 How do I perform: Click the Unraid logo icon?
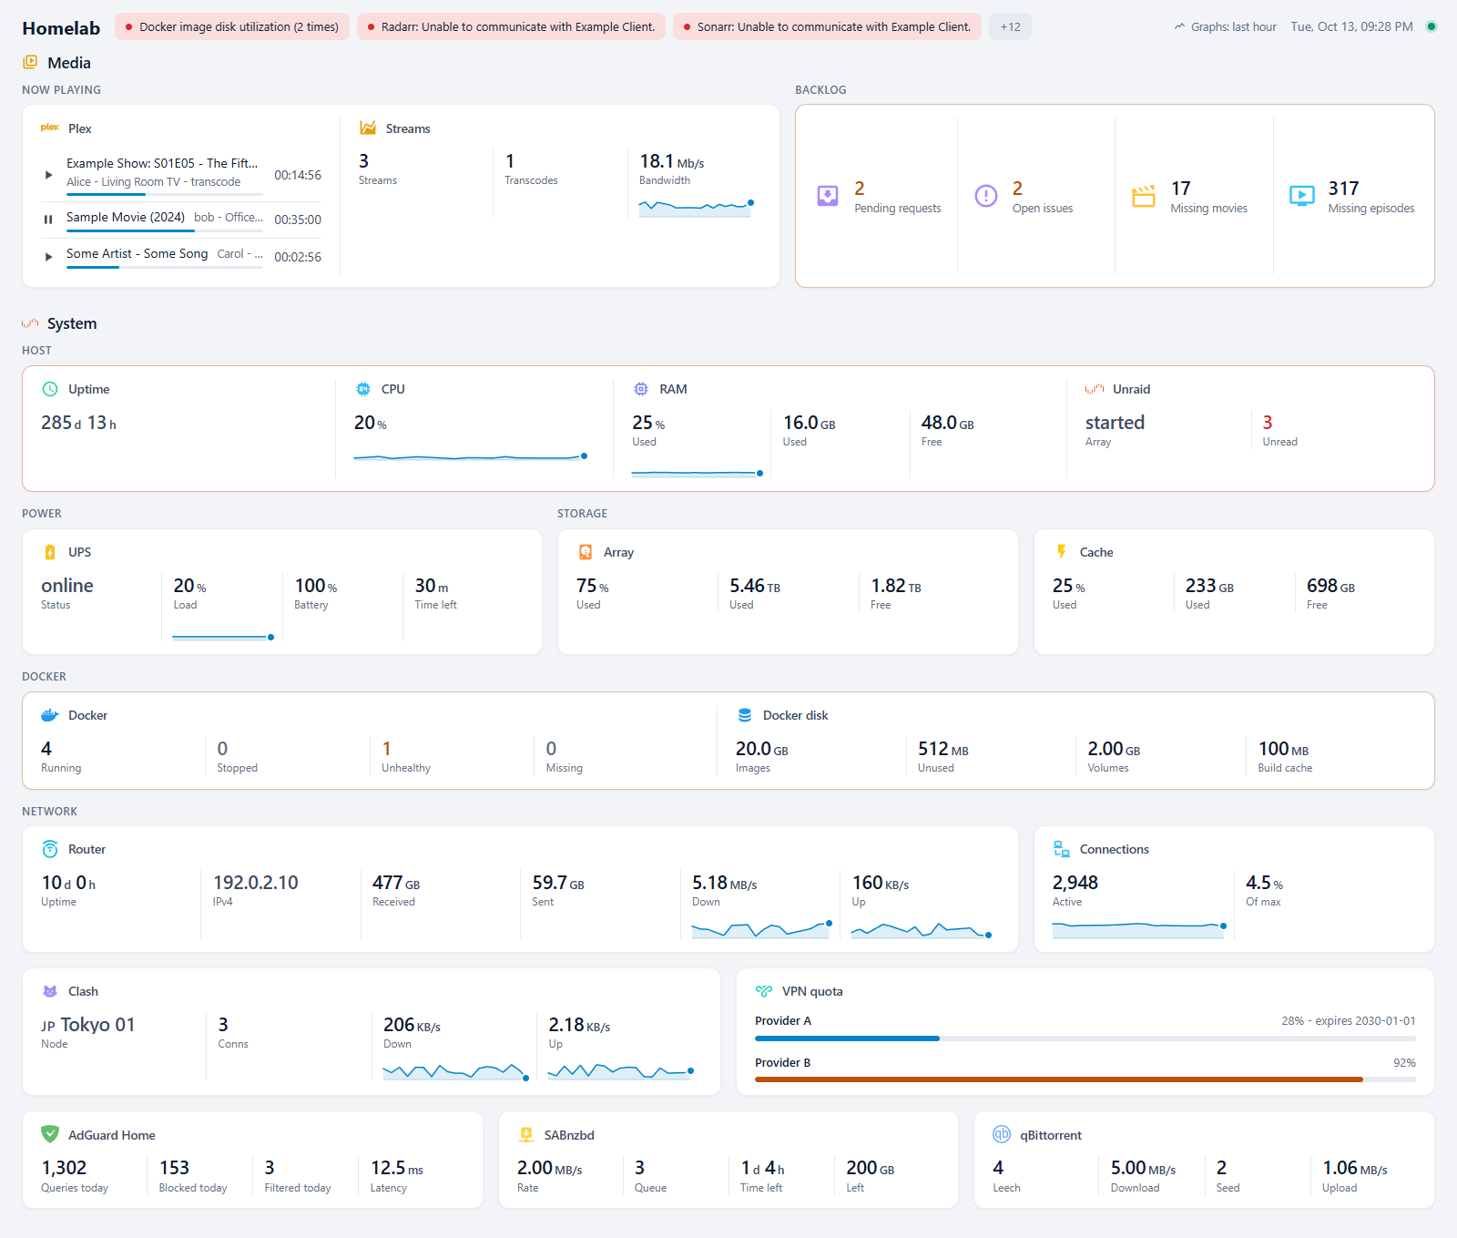[1095, 389]
